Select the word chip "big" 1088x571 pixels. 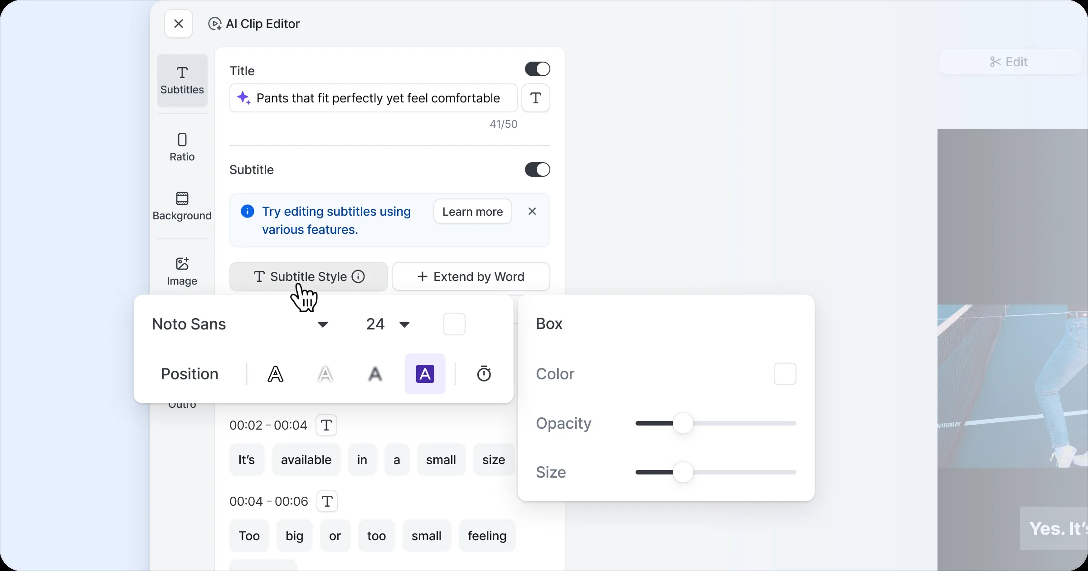click(295, 536)
